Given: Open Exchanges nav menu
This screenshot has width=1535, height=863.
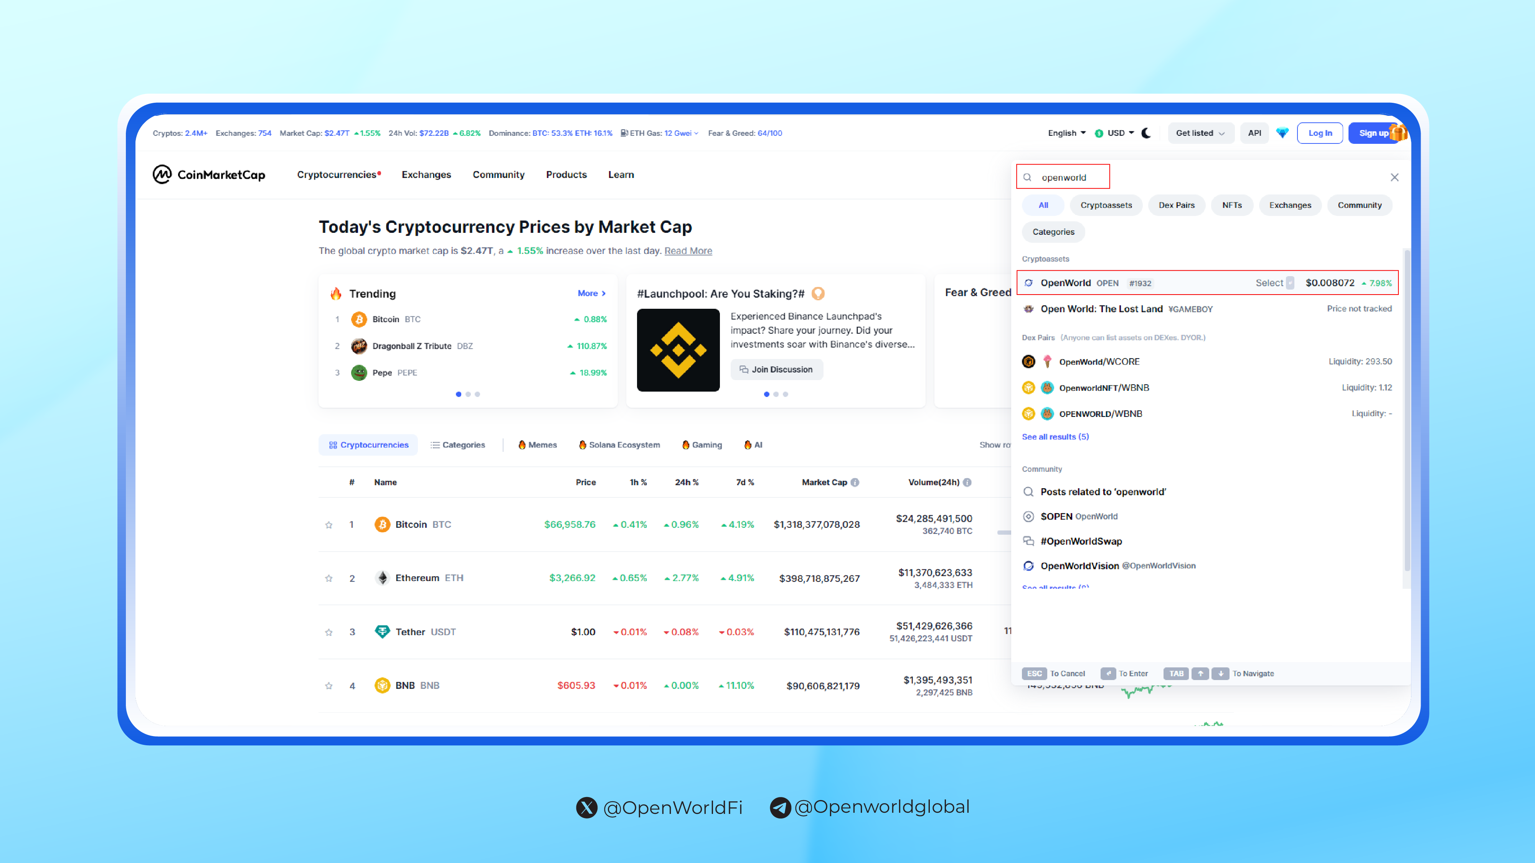Looking at the screenshot, I should click(x=426, y=175).
